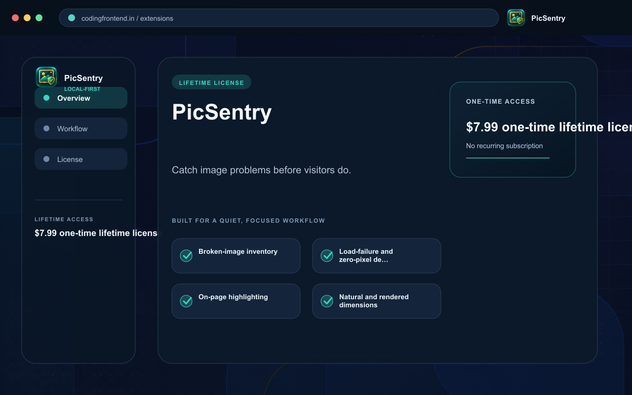The image size is (632, 395).
Task: Click the PicSentry logo in the sidebar
Action: 46,77
